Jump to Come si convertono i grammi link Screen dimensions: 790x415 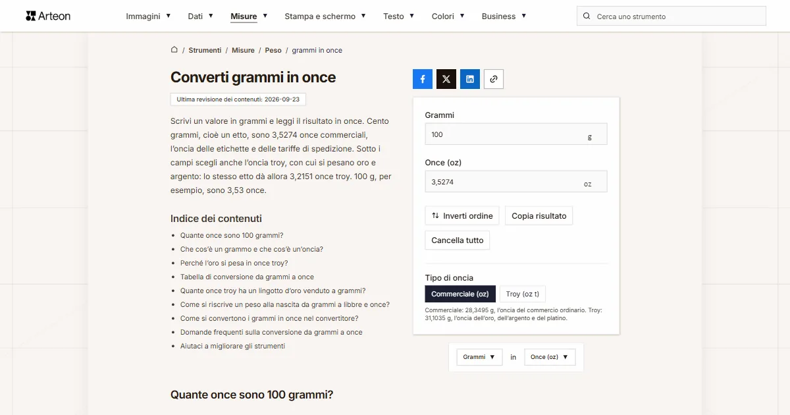pos(269,318)
